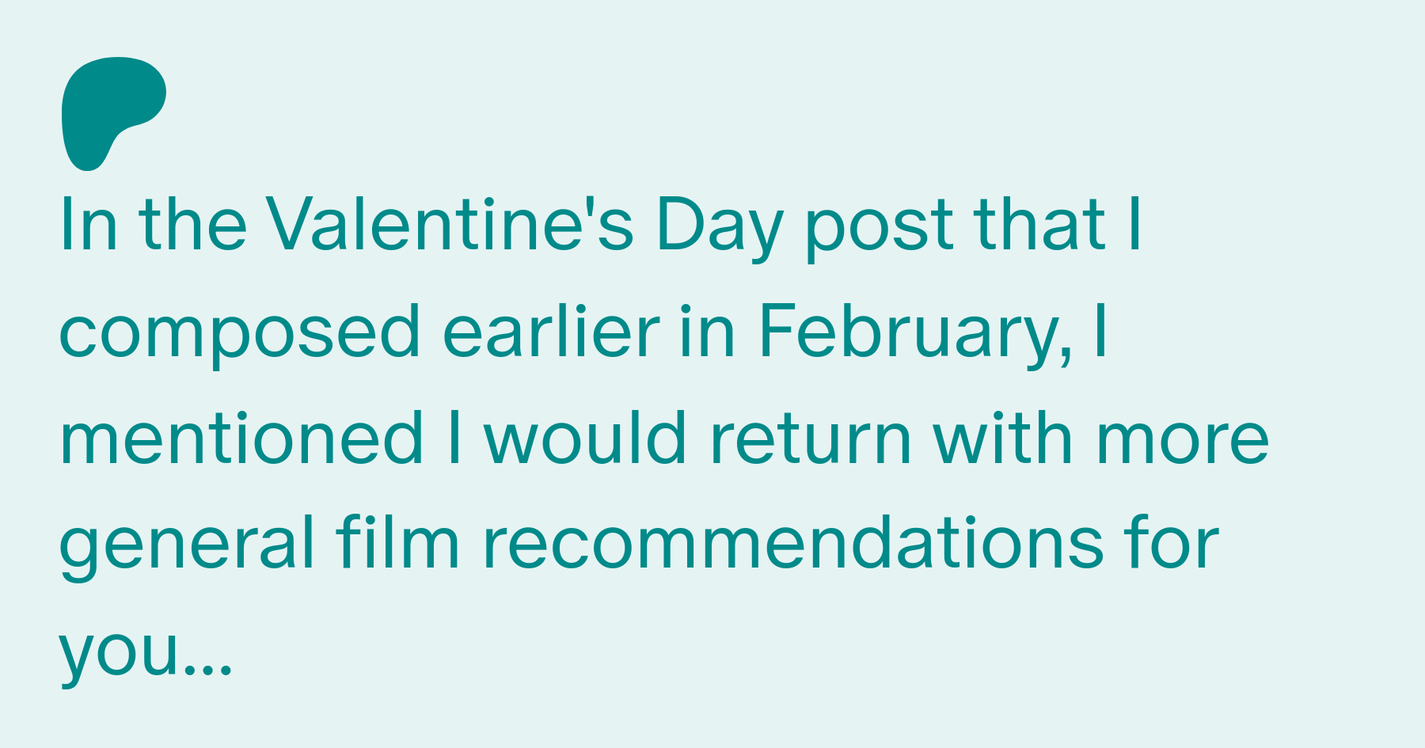
Task: Click the word "mentioned"
Action: [242, 438]
